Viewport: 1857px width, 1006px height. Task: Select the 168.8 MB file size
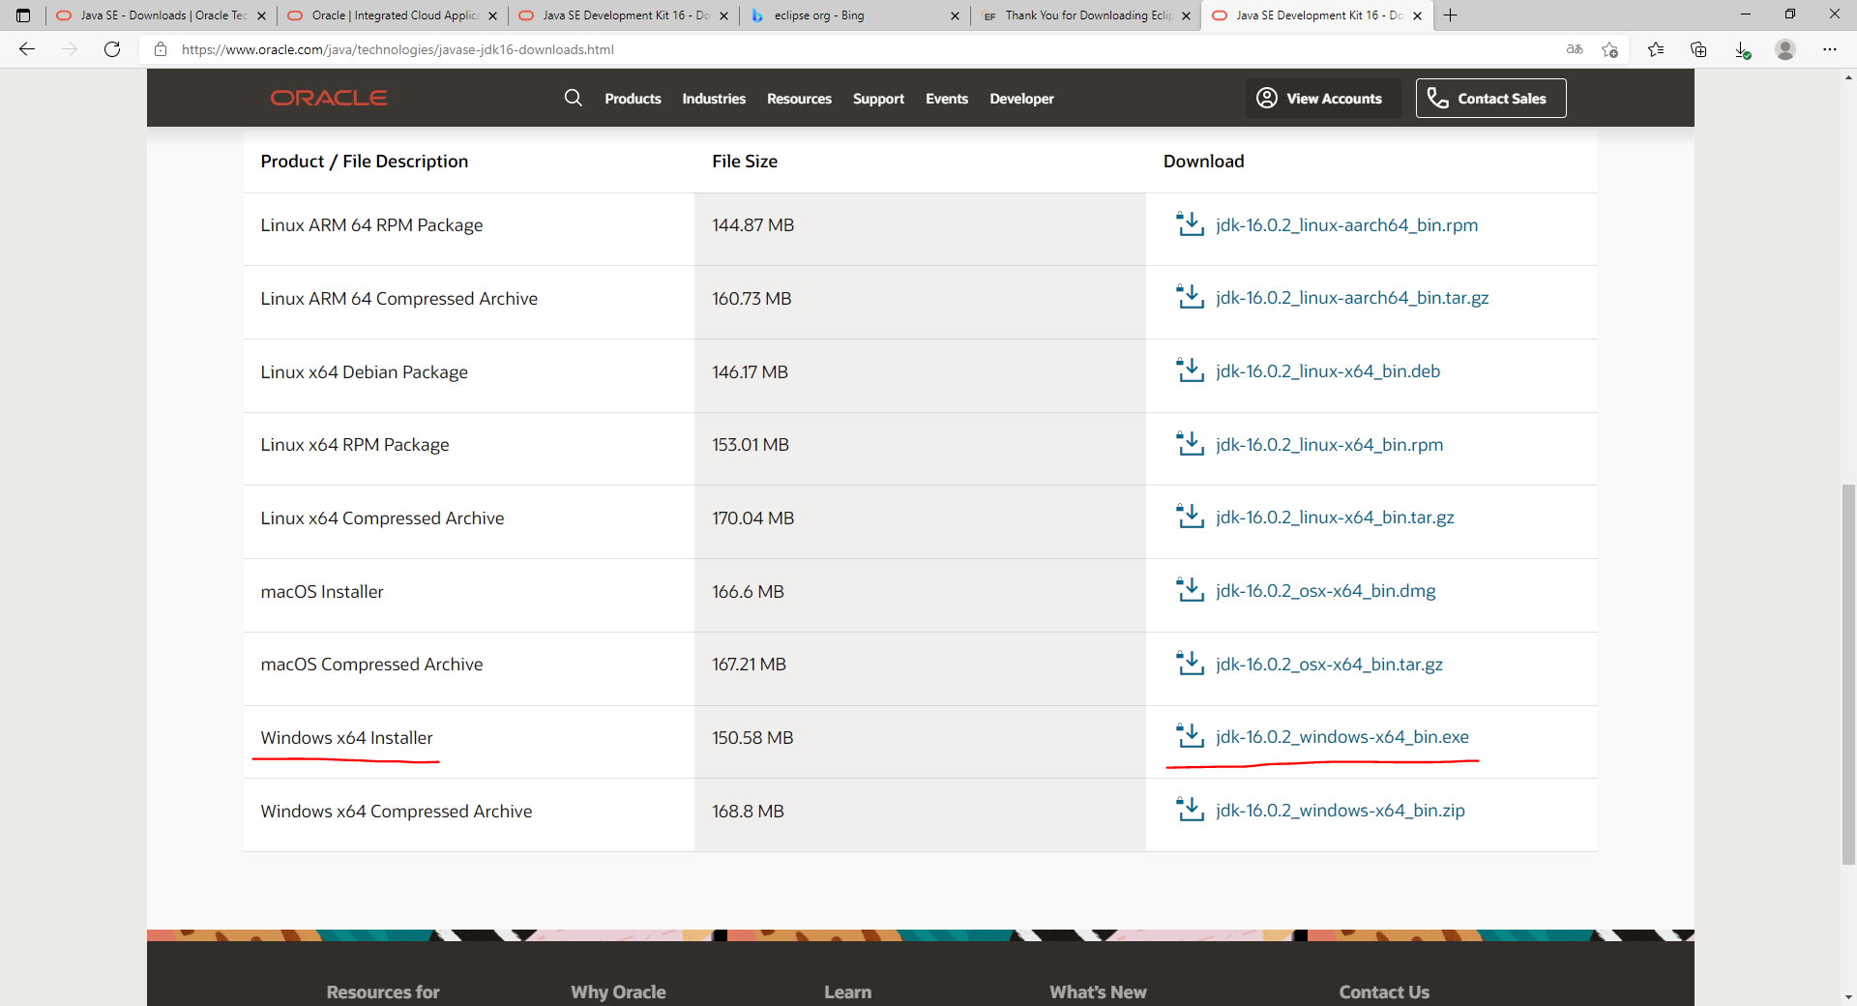click(748, 811)
